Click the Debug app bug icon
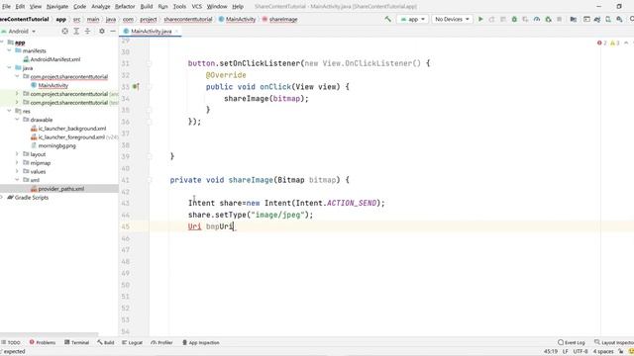634x356 pixels. click(x=514, y=19)
